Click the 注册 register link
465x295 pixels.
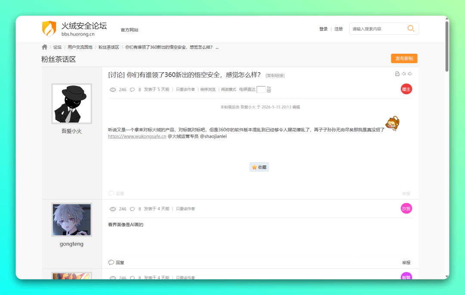tap(338, 29)
